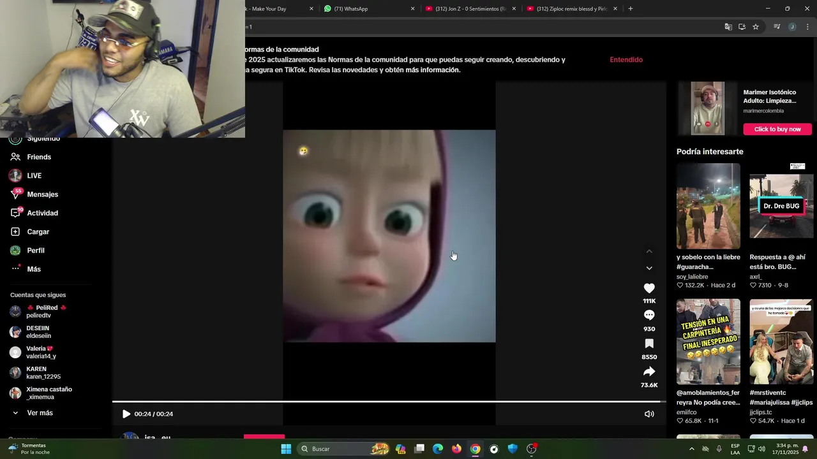Open Firefox from the taskbar
This screenshot has width=817, height=459.
click(456, 449)
